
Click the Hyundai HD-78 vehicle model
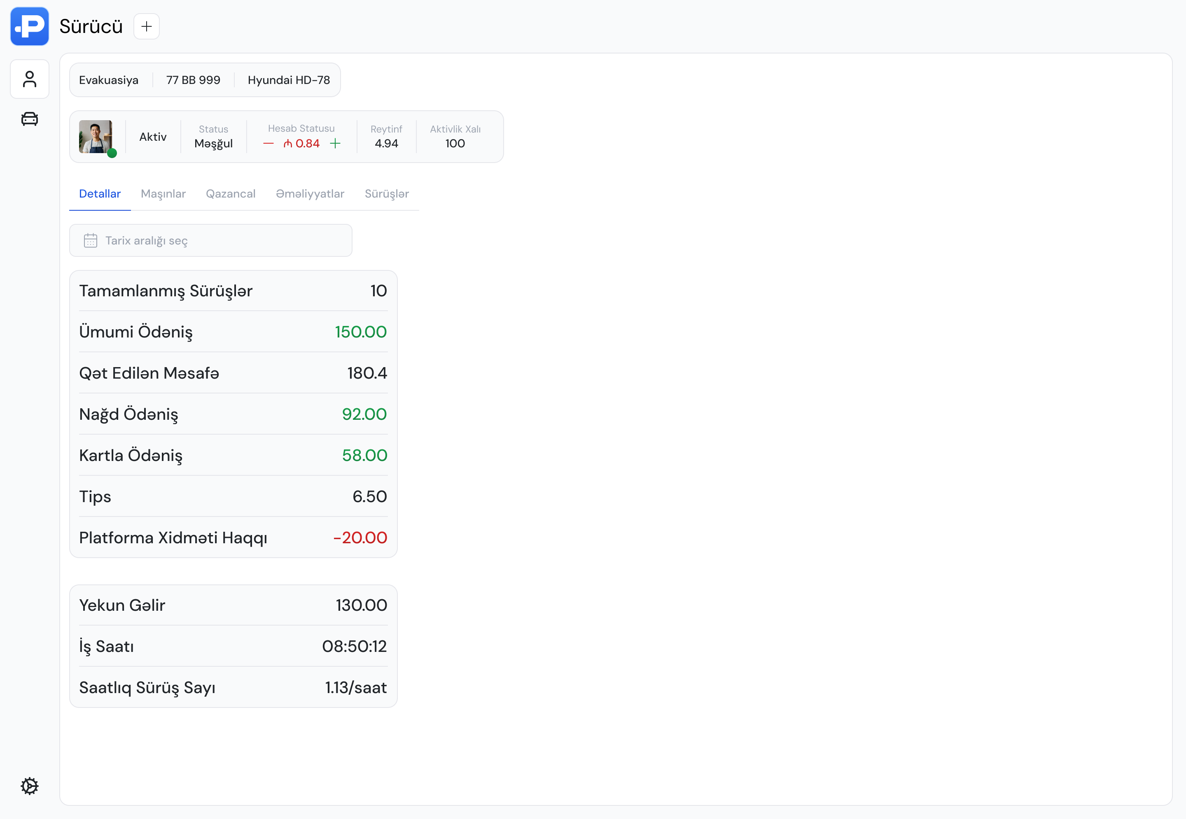pos(289,80)
